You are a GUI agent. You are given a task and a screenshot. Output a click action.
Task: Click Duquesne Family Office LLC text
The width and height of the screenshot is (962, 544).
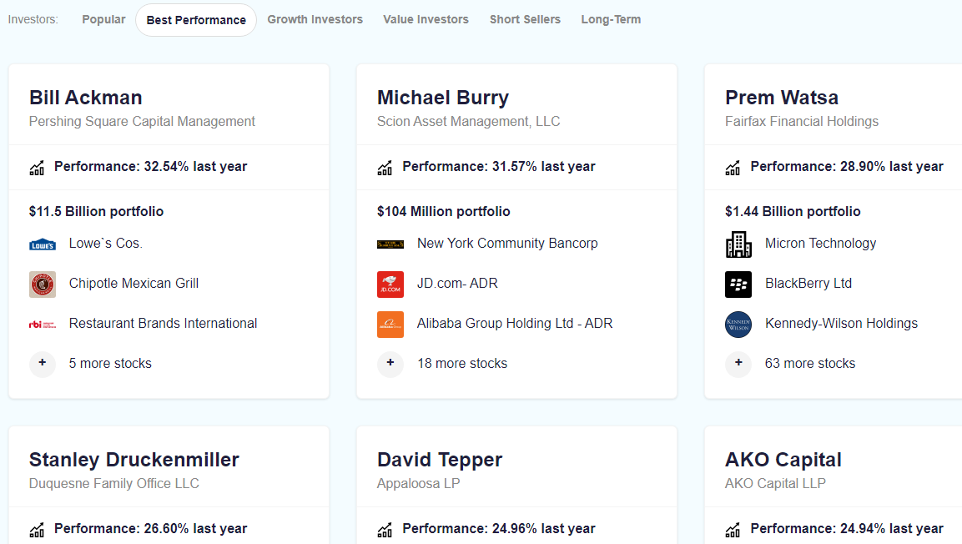114,483
